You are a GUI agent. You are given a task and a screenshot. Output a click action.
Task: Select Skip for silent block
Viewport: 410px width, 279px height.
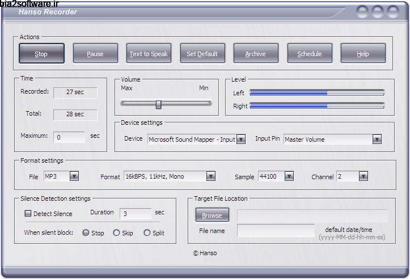pyautogui.click(x=116, y=232)
